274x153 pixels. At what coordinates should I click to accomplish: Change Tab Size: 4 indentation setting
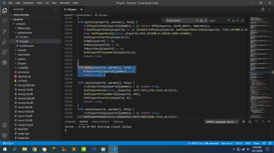tap(227, 143)
